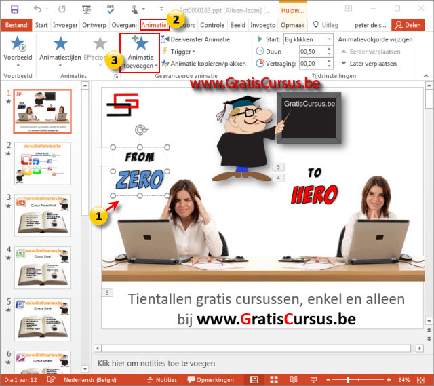Viewport: 434px width, 386px height.
Task: Toggle Notities in the status bar
Action: 162,380
